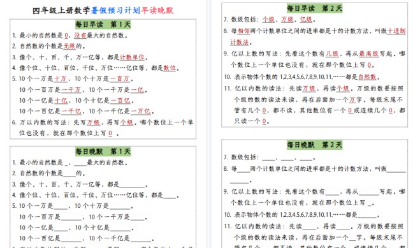Click red answer 一百万 in morning item 5
Screen dimensions: 413x248
click(120, 79)
